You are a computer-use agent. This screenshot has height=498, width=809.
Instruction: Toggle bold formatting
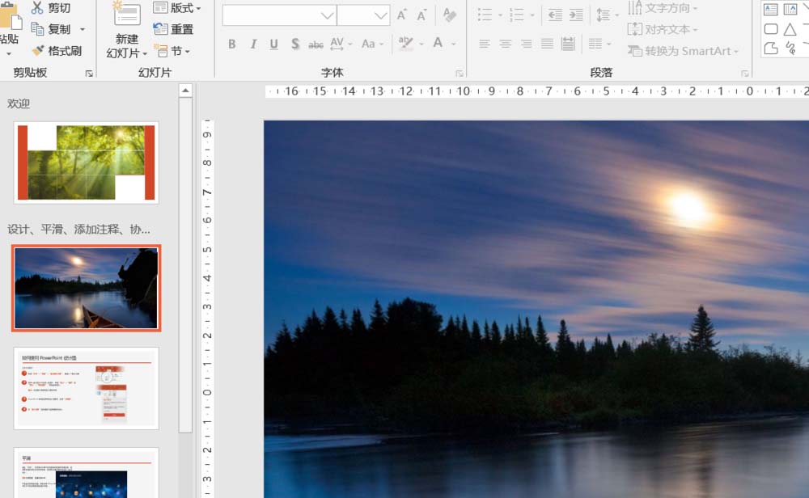[x=232, y=44]
